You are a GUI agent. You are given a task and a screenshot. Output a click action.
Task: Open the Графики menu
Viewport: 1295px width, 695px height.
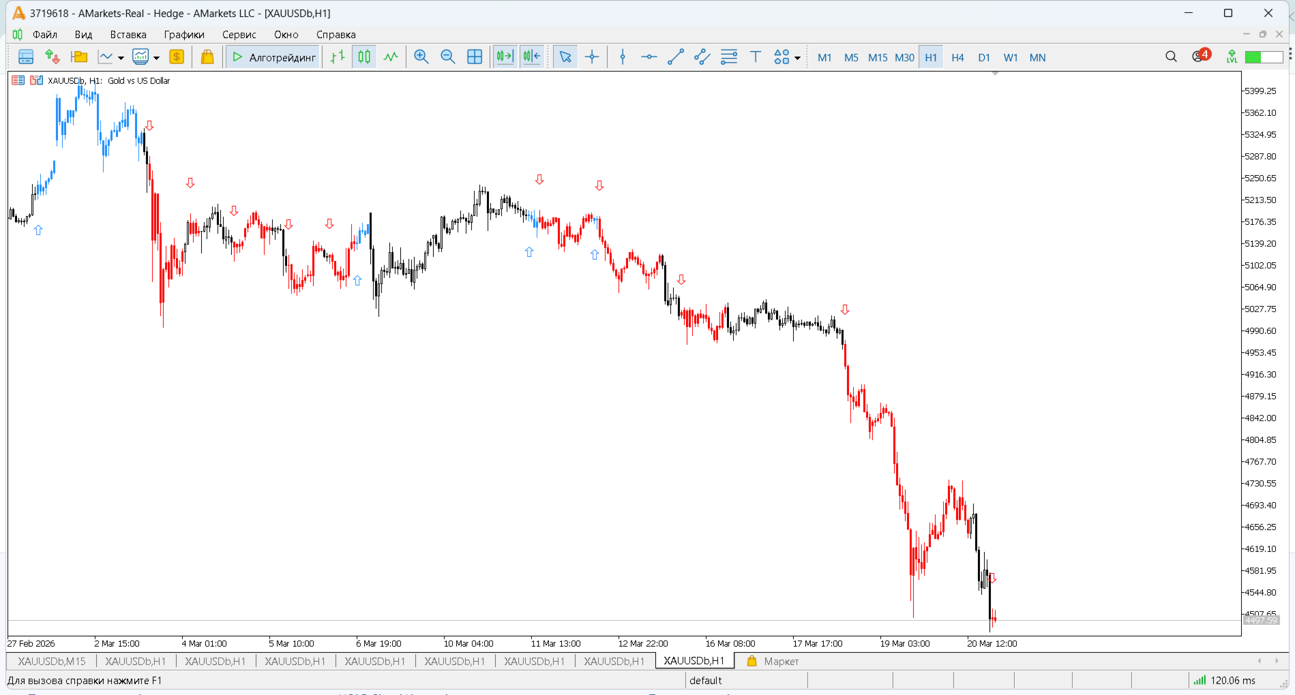[x=184, y=35]
